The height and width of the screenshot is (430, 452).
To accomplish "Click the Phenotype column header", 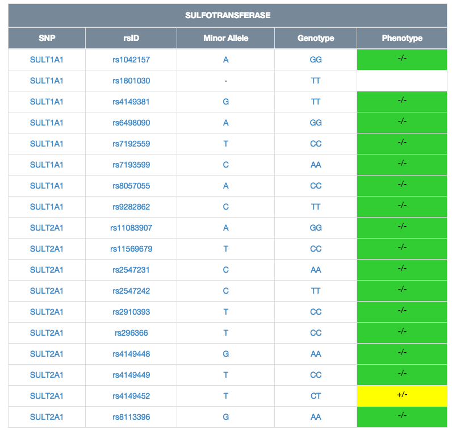I will 401,38.
